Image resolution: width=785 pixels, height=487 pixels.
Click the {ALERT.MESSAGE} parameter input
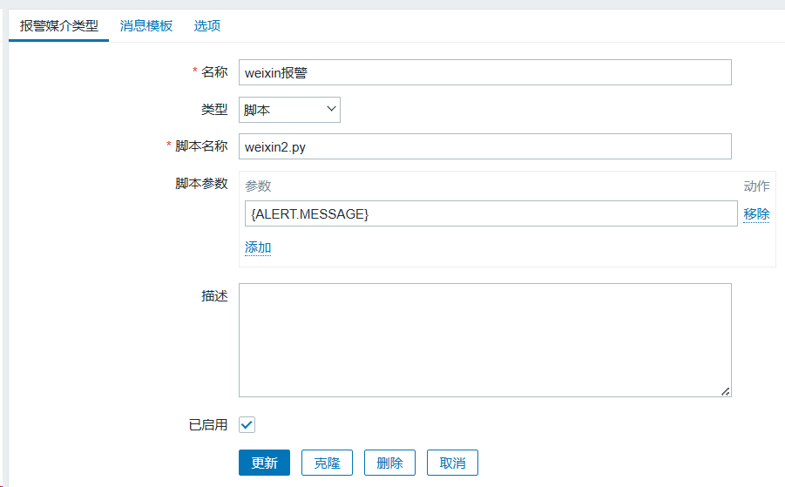point(491,214)
